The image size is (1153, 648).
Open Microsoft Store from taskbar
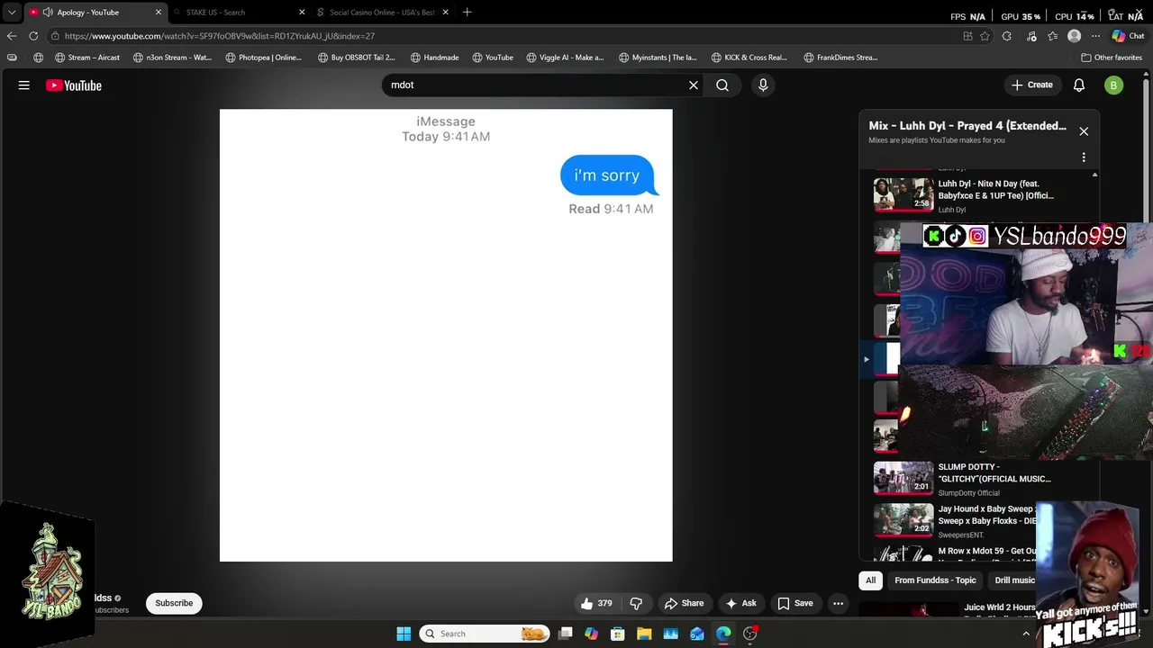point(618,634)
